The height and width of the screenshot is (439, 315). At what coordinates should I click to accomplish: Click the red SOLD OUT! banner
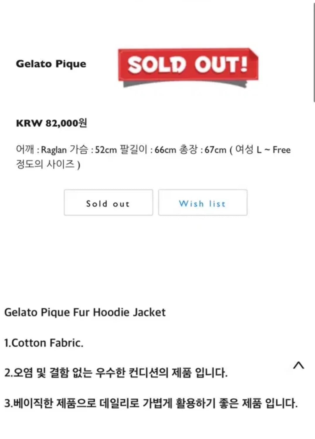(x=188, y=65)
